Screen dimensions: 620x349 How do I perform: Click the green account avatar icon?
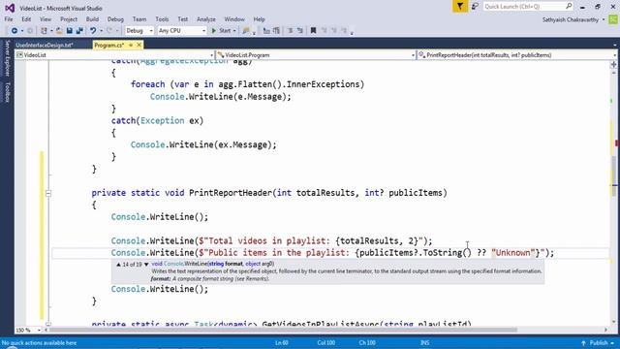613,19
